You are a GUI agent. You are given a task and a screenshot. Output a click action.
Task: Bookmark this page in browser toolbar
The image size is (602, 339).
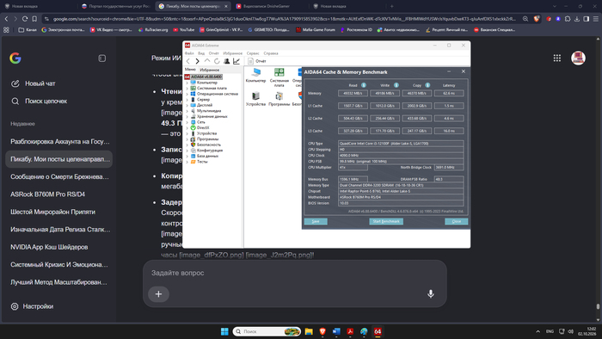click(34, 19)
